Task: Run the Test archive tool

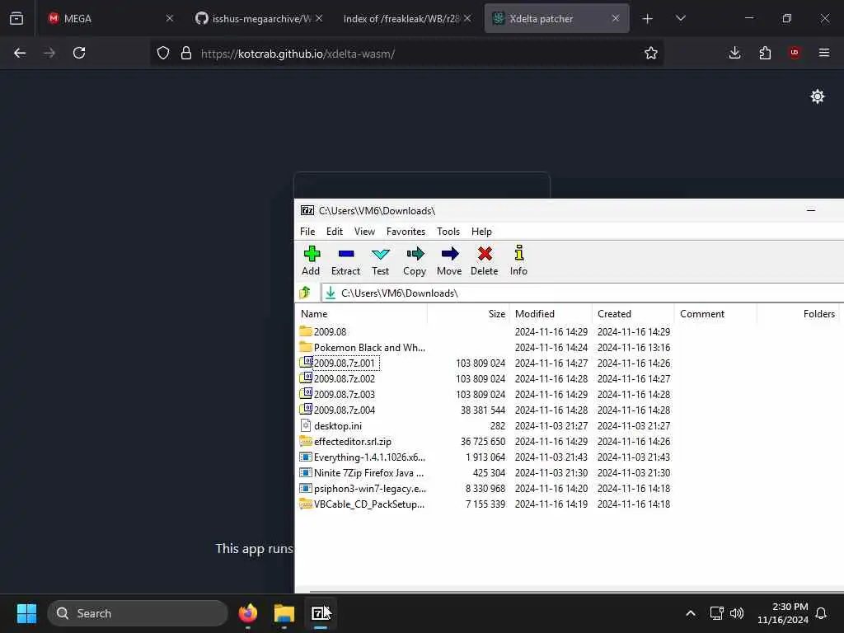Action: tap(381, 260)
